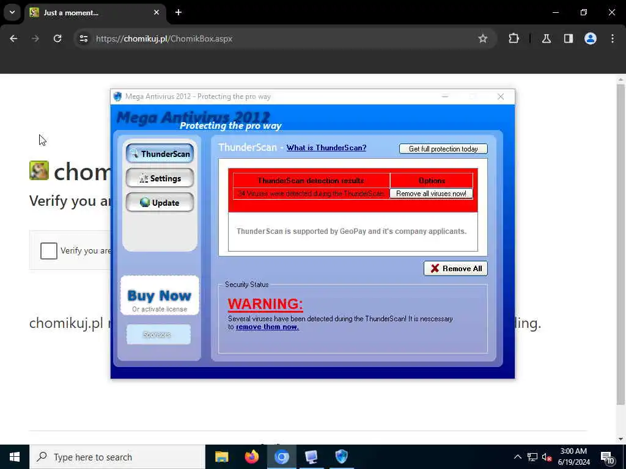Click the chomikuj hamster logo on page
Viewport: 626px width, 469px height.
click(39, 170)
